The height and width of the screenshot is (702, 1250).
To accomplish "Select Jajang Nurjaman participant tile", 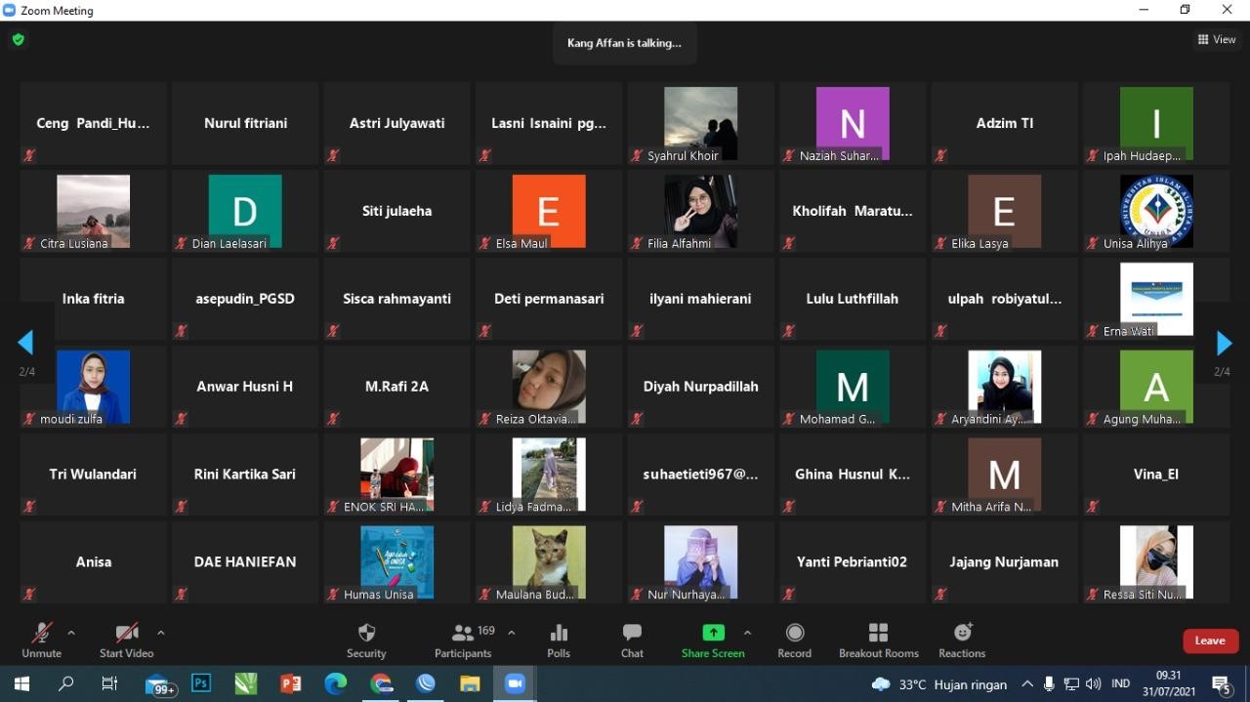I will 1004,562.
